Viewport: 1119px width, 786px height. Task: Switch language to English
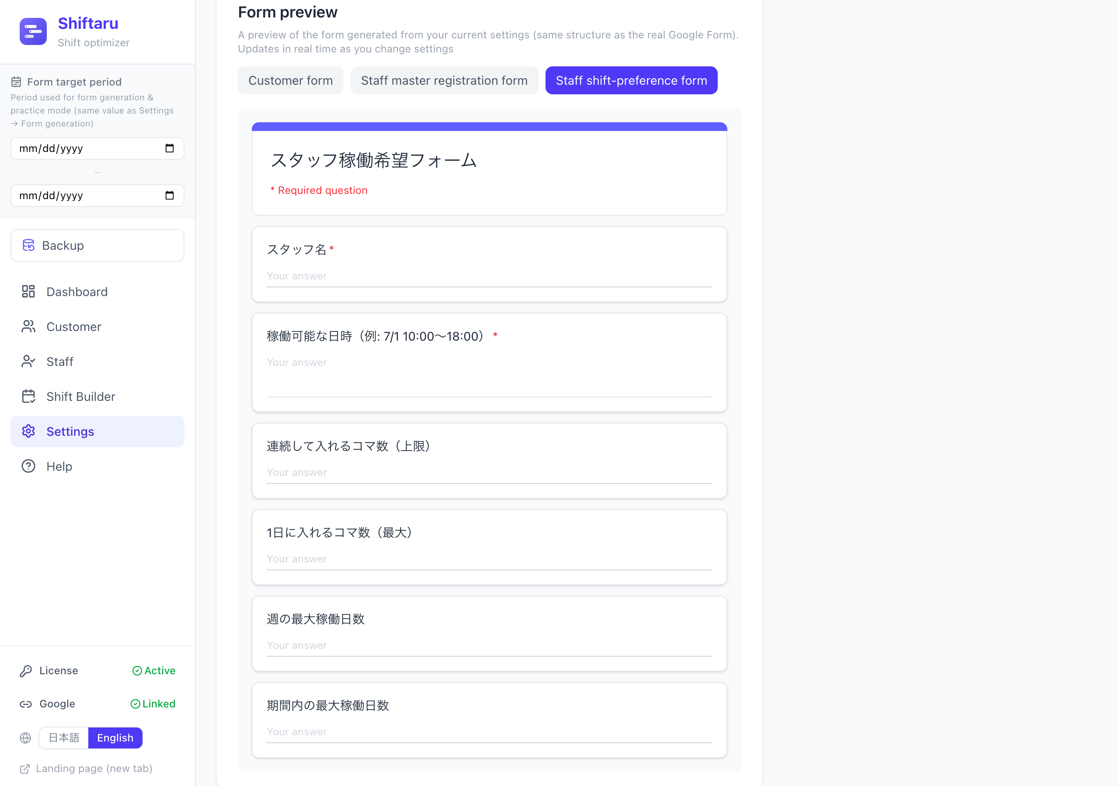click(x=115, y=738)
